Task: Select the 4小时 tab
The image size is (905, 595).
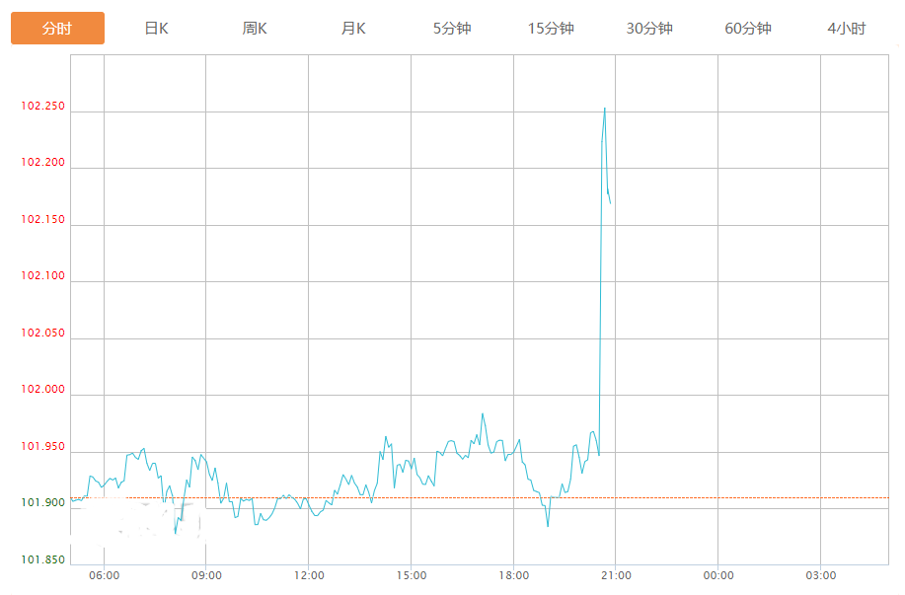Action: point(847,29)
